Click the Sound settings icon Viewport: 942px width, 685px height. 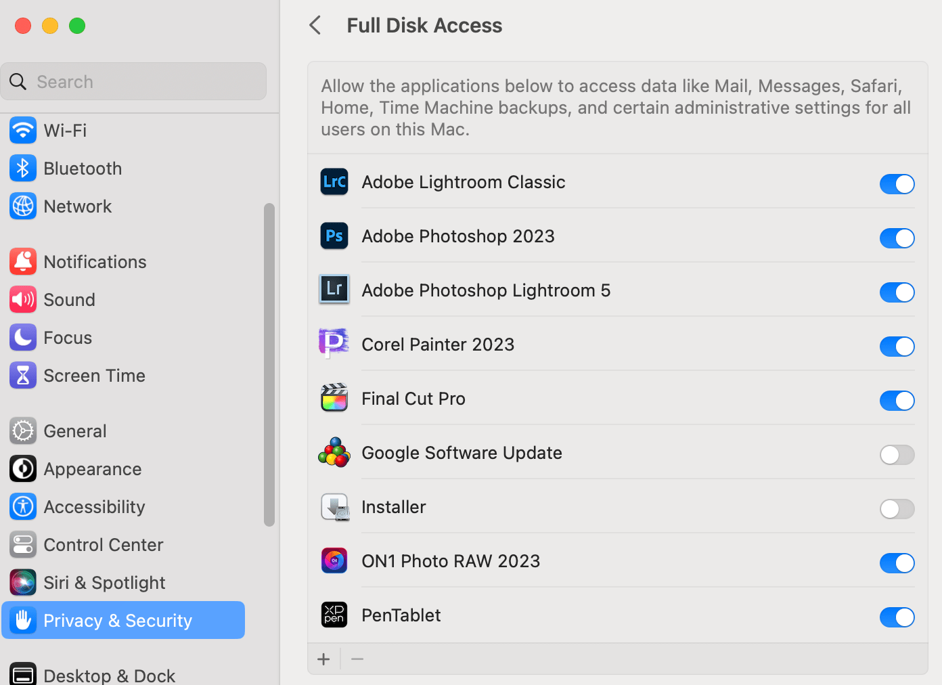(22, 299)
